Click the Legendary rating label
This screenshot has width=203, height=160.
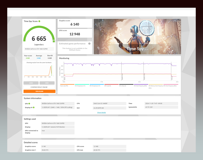[39, 44]
